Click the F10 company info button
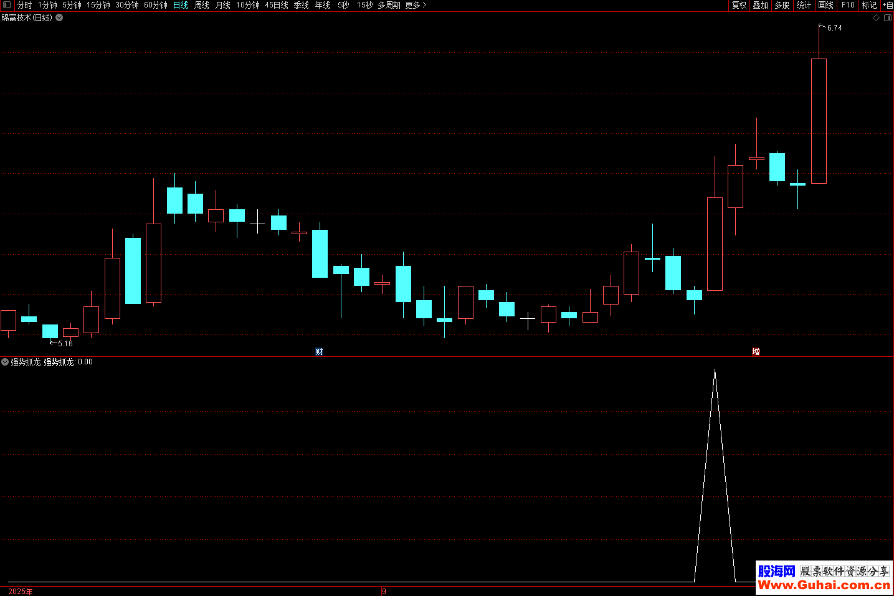 click(848, 5)
